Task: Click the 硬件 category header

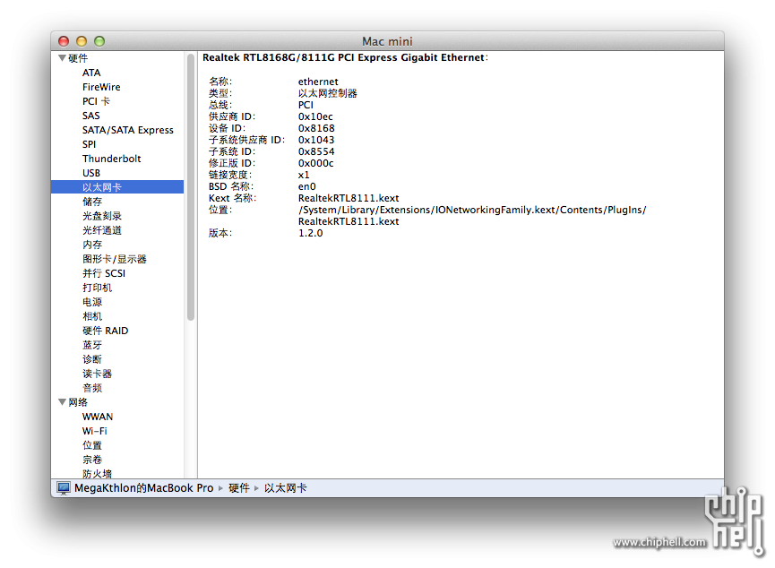Action: pyautogui.click(x=78, y=58)
